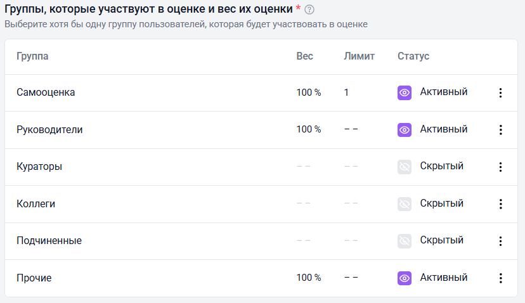Show the hidden Коллеги group
Image resolution: width=525 pixels, height=303 pixels.
pos(405,203)
